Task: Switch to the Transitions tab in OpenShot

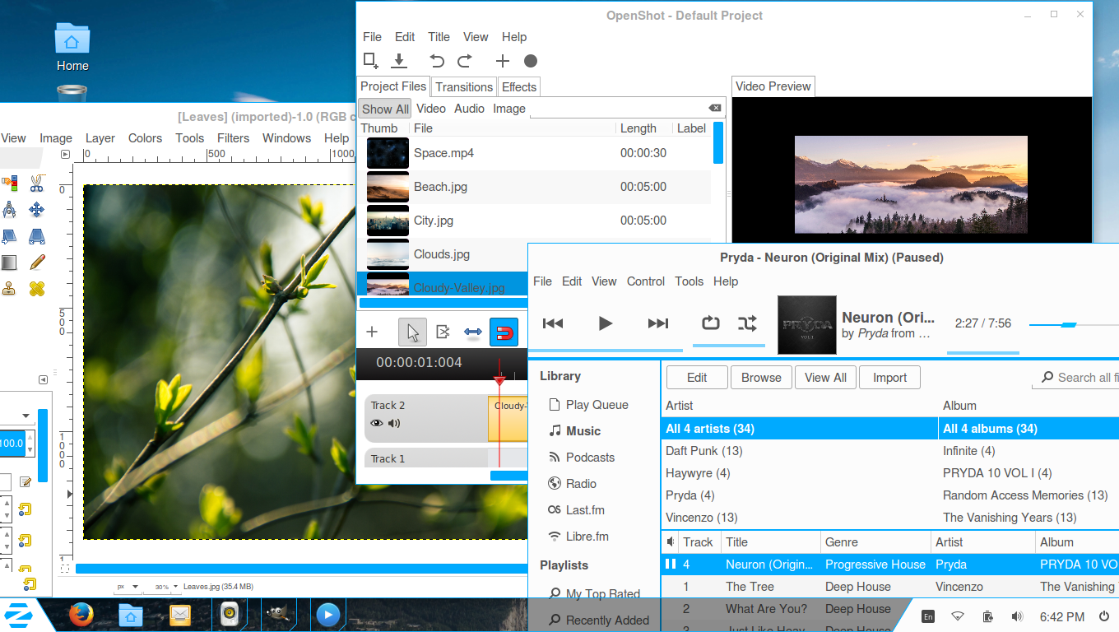Action: (464, 86)
